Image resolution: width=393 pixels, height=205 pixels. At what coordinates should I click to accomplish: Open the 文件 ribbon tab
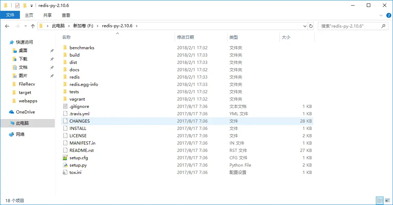(x=10, y=15)
